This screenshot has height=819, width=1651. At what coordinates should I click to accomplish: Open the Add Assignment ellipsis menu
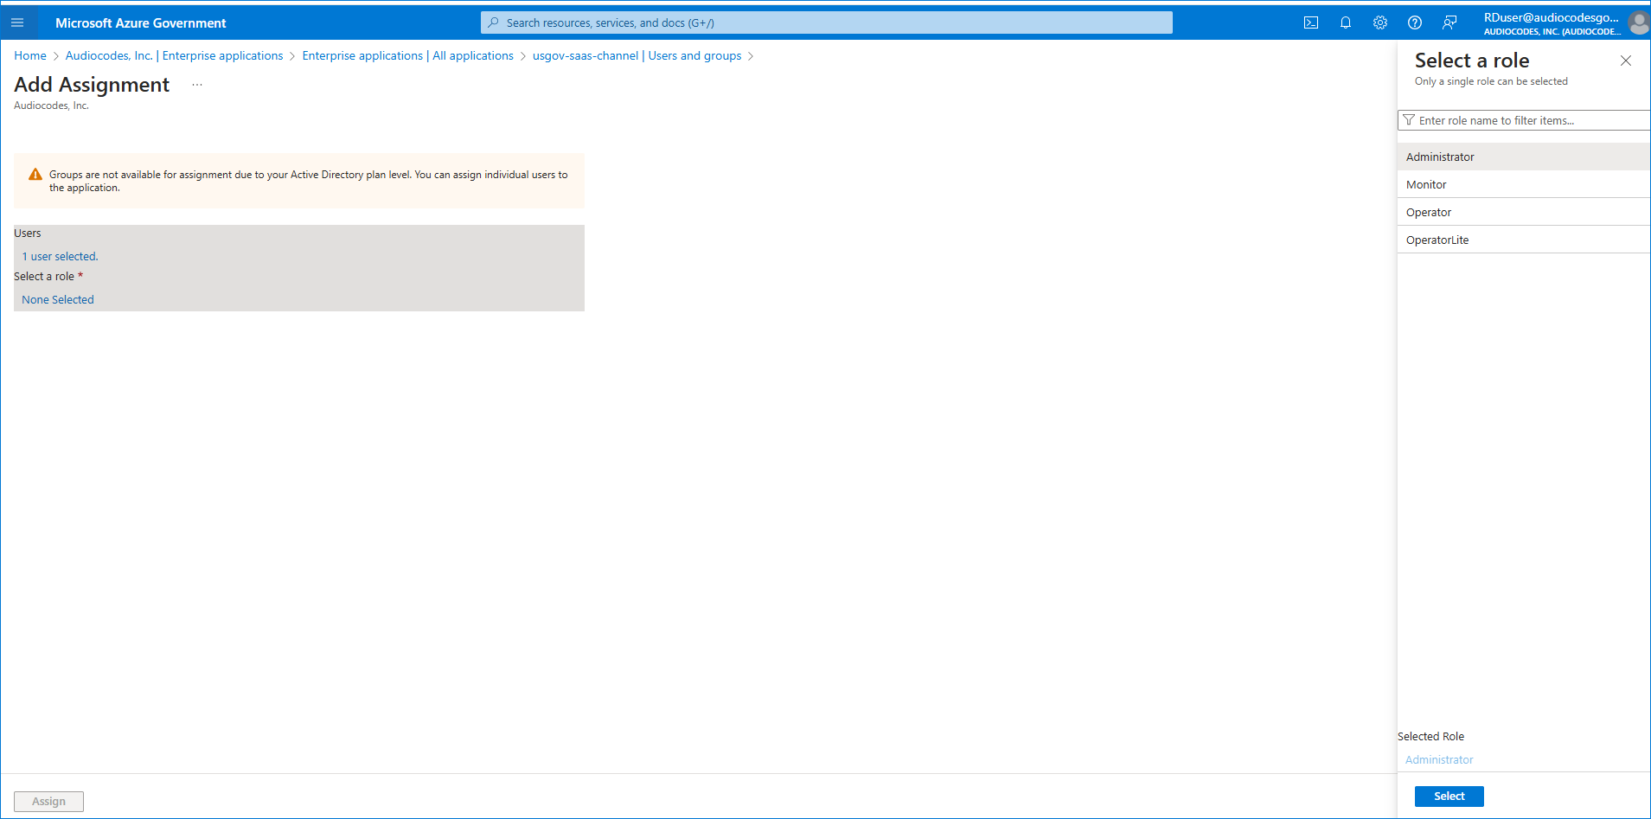click(x=197, y=85)
